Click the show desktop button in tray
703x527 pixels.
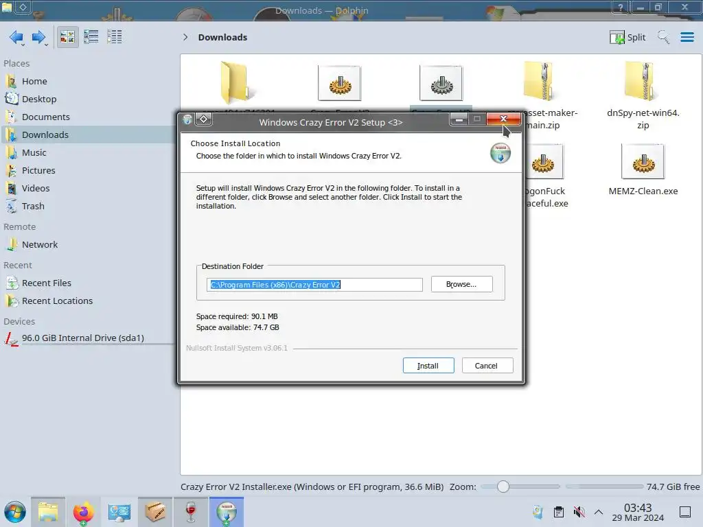[684, 512]
